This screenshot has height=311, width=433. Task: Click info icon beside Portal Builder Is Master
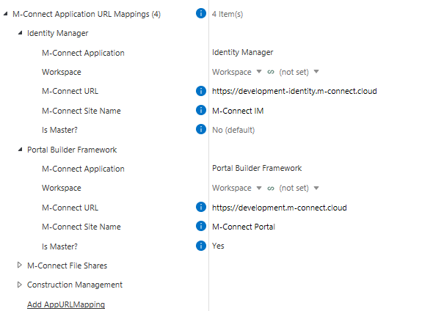201,246
